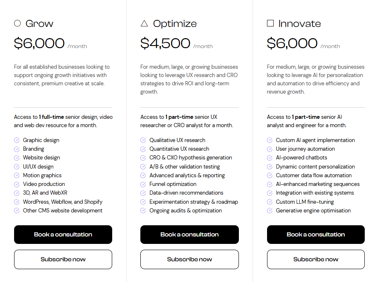Click the checkmark icon beside Generative engine optimisation
This screenshot has width=378, height=282.
[x=270, y=211]
